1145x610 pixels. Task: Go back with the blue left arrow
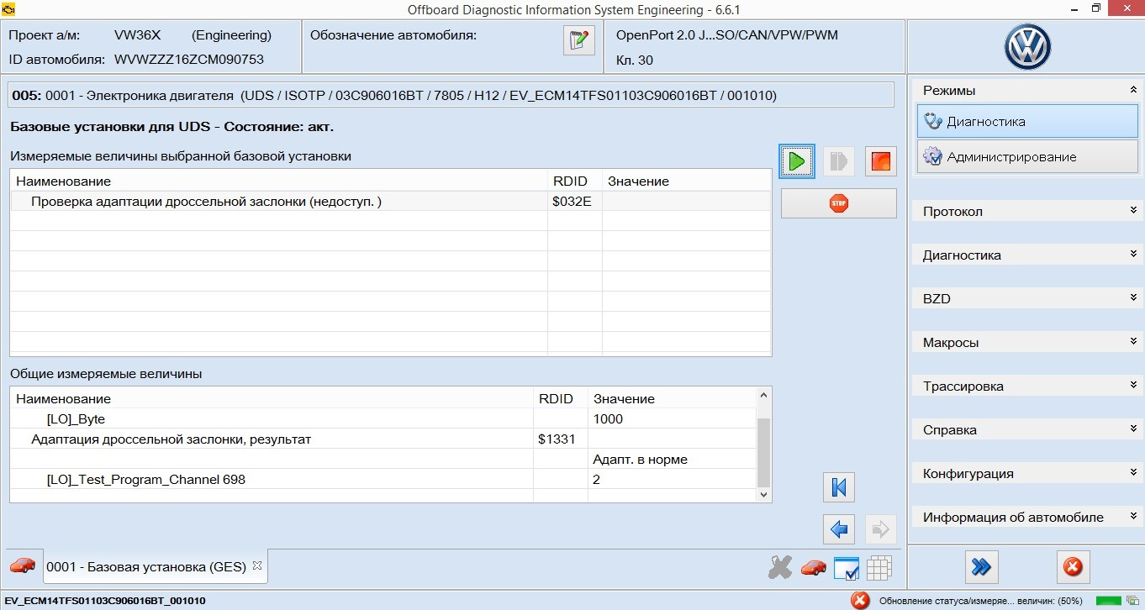click(x=838, y=529)
